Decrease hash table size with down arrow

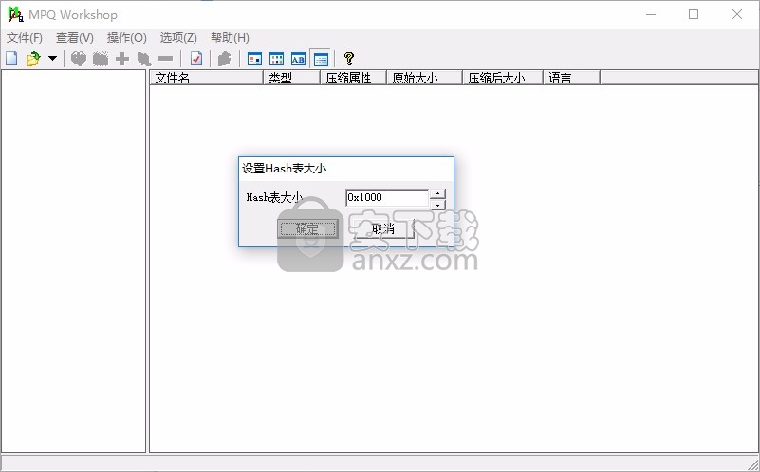point(437,205)
